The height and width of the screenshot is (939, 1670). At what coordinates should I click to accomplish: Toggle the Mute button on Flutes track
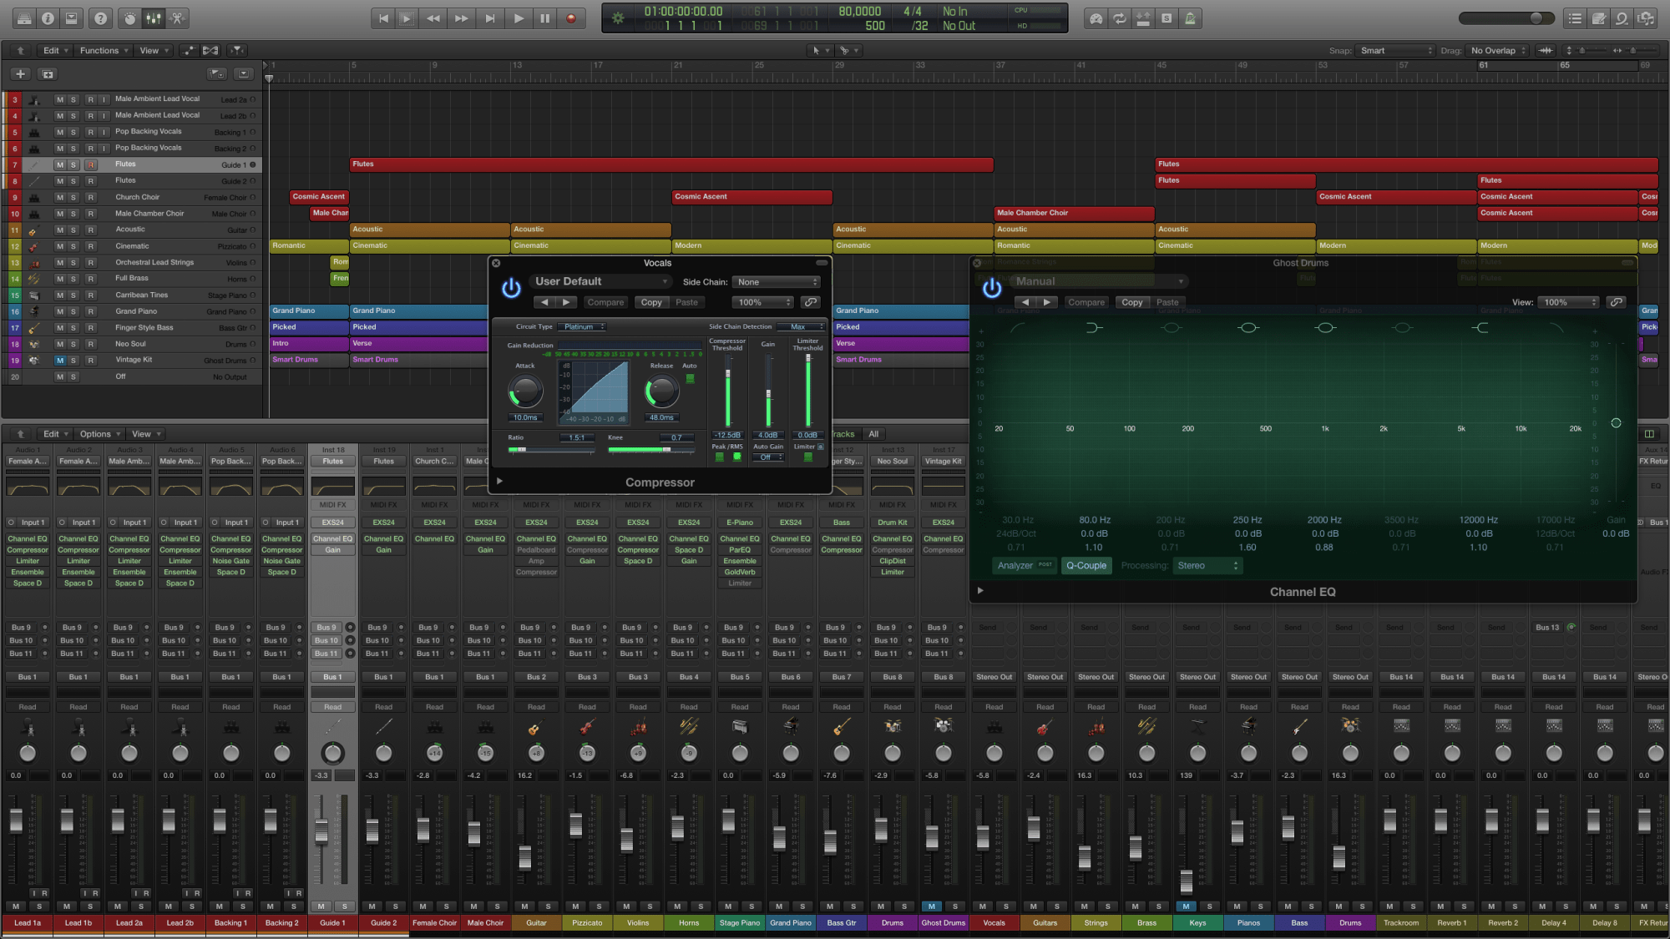pos(59,164)
